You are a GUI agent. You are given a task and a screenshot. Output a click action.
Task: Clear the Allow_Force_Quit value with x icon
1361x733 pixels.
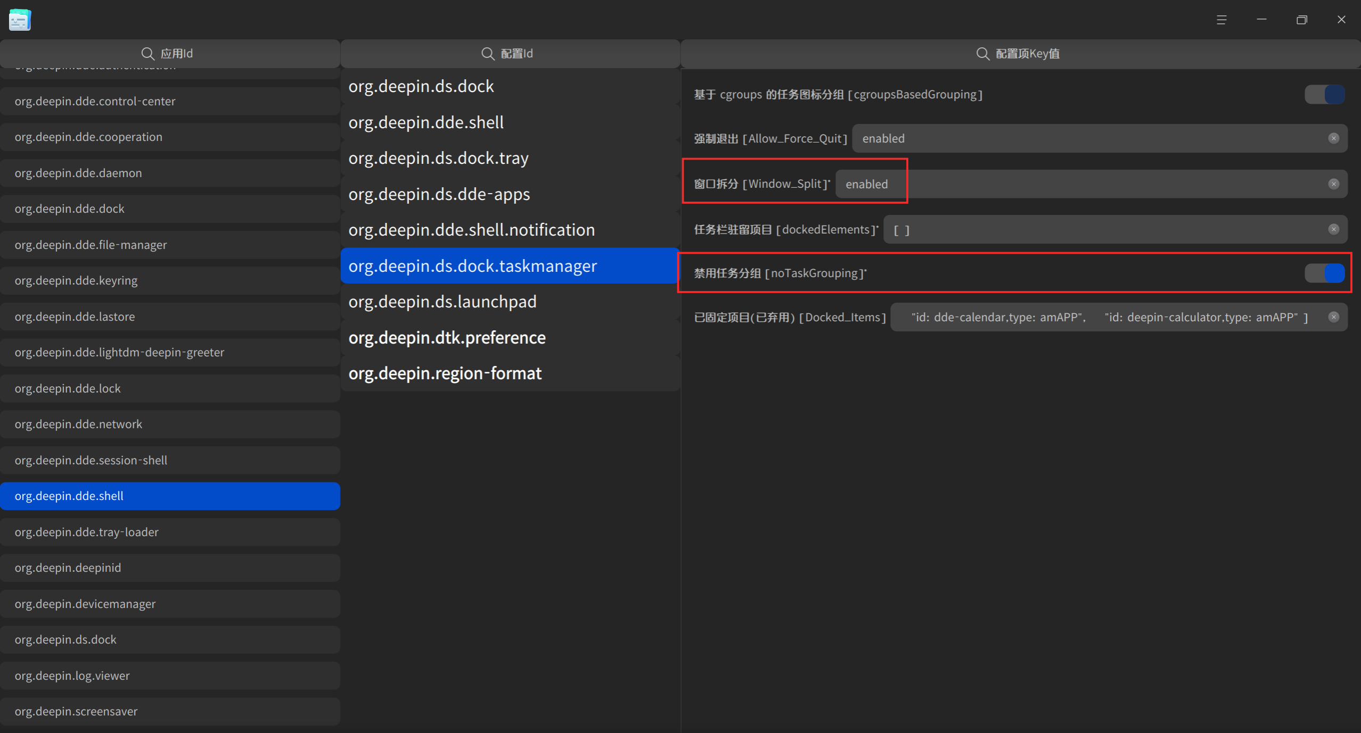click(1333, 138)
